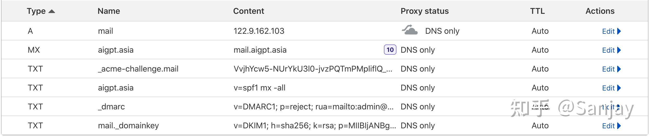Click the v=DMARC1 record content
The image size is (650, 137).
click(313, 107)
